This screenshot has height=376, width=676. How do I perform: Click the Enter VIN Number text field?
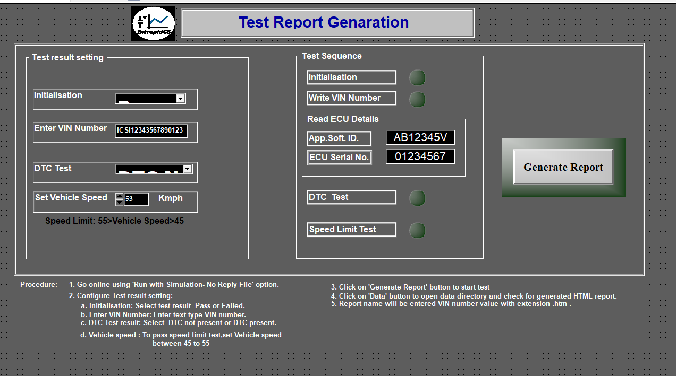151,130
